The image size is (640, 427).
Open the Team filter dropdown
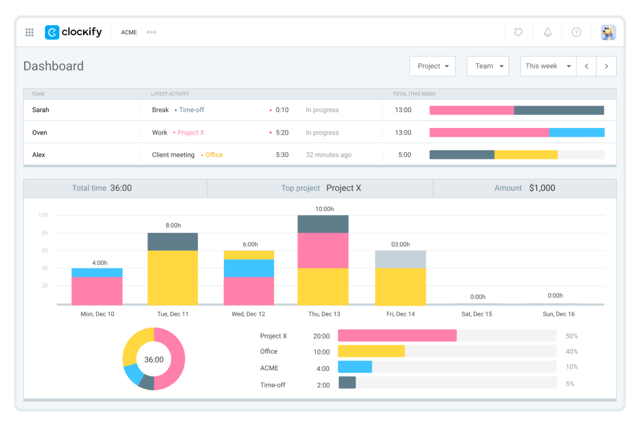[x=487, y=66]
